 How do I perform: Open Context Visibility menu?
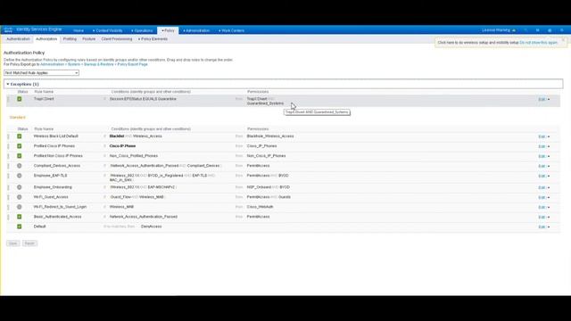point(107,30)
